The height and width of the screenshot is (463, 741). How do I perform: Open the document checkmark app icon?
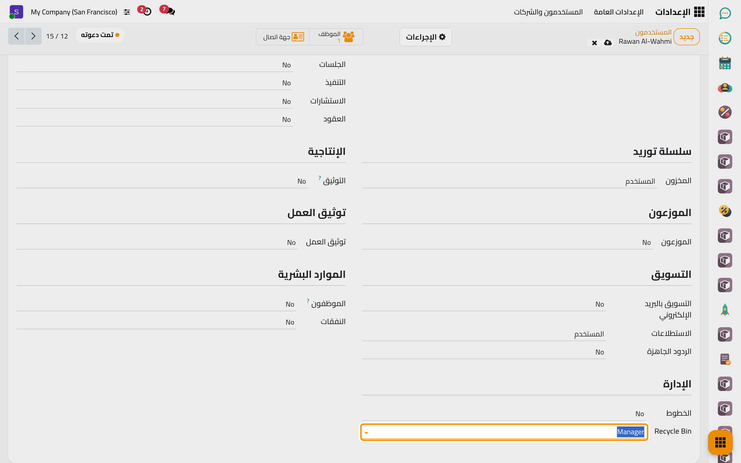tap(725, 359)
